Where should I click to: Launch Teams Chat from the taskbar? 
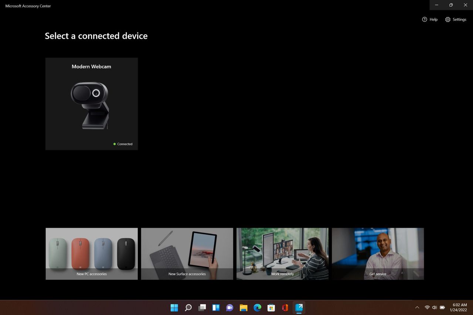pos(230,308)
